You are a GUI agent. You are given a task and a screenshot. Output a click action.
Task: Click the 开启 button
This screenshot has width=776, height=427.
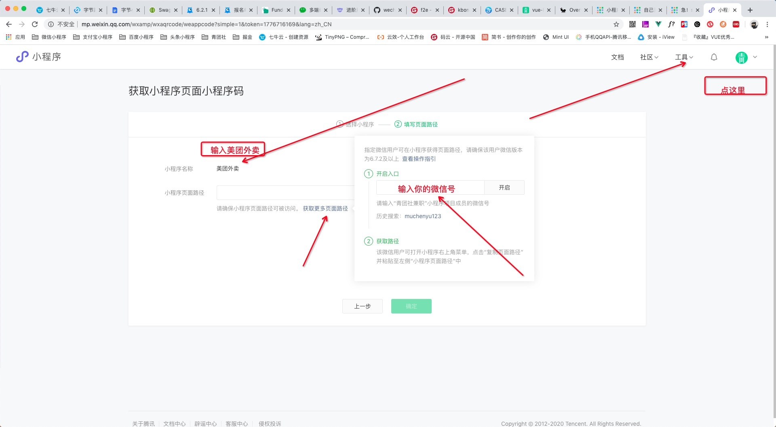click(504, 187)
